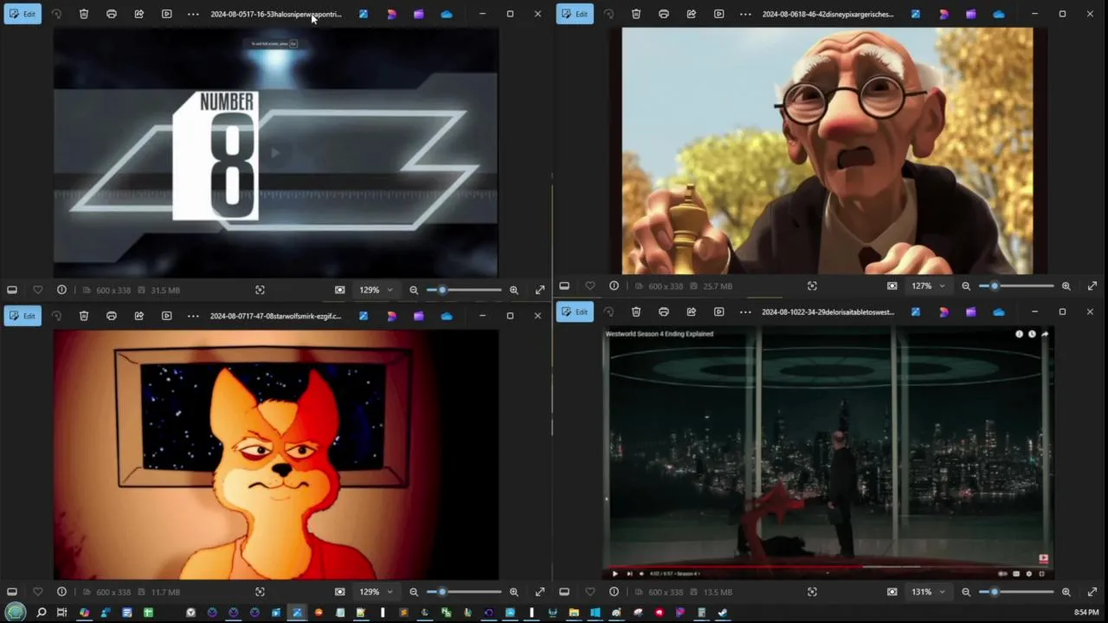Screen dimensions: 1108x623
Task: Open OneDrive icon in halosniper window
Action: click(447, 14)
